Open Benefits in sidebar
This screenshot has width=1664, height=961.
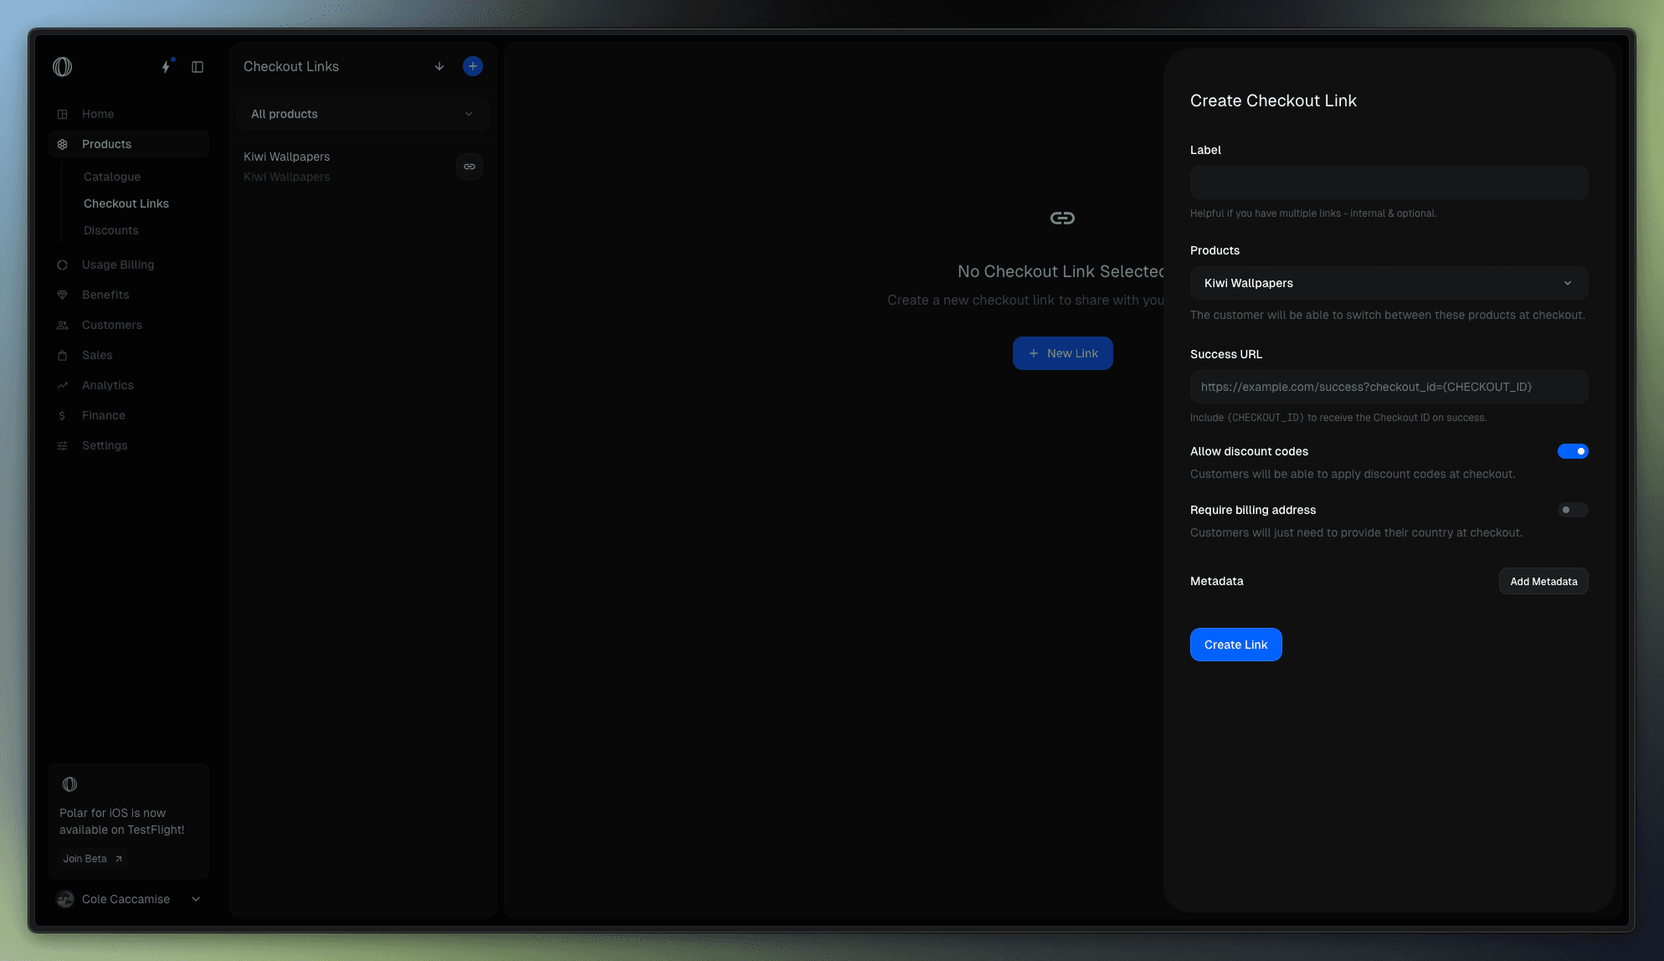click(129, 295)
